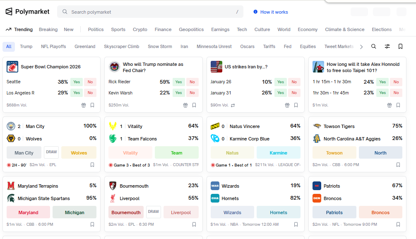Viewport: 416px width, 239px height.
Task: Select the Greenland filter chip
Action: [x=85, y=46]
